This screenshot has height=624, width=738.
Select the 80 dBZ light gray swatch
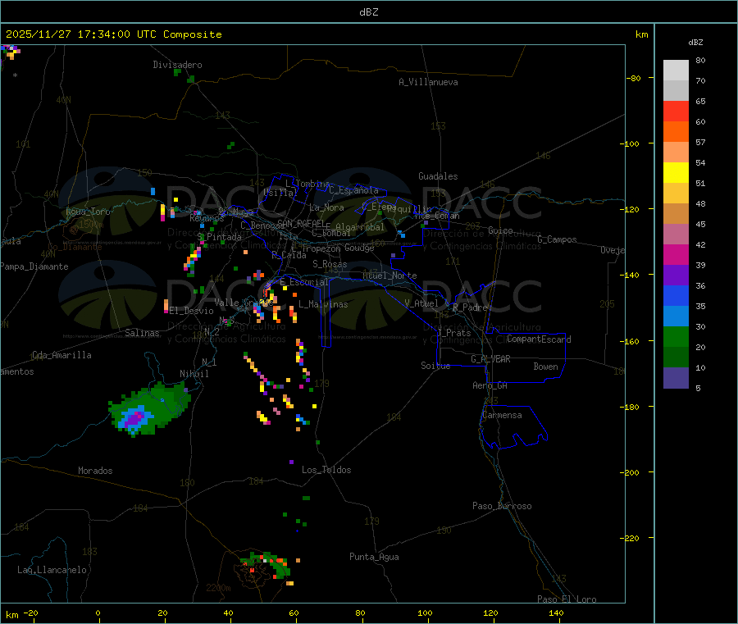pyautogui.click(x=676, y=71)
